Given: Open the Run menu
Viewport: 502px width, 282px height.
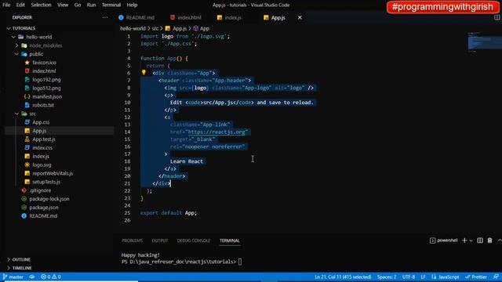Looking at the screenshot, I should [91, 5].
